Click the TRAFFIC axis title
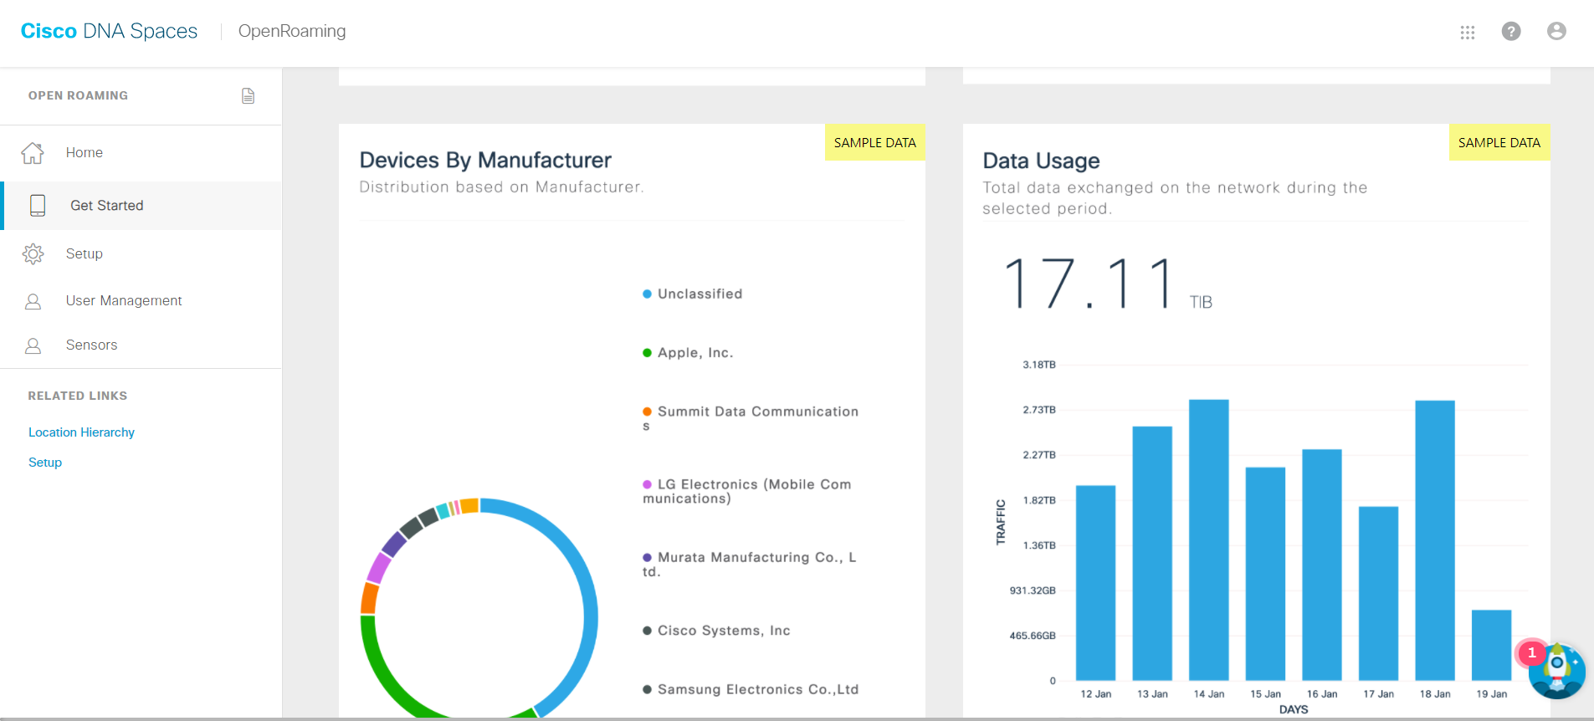This screenshot has height=721, width=1594. coord(1001,522)
